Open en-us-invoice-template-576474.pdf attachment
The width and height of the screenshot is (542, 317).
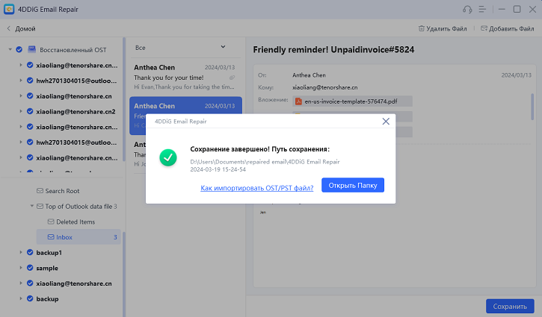tap(352, 101)
